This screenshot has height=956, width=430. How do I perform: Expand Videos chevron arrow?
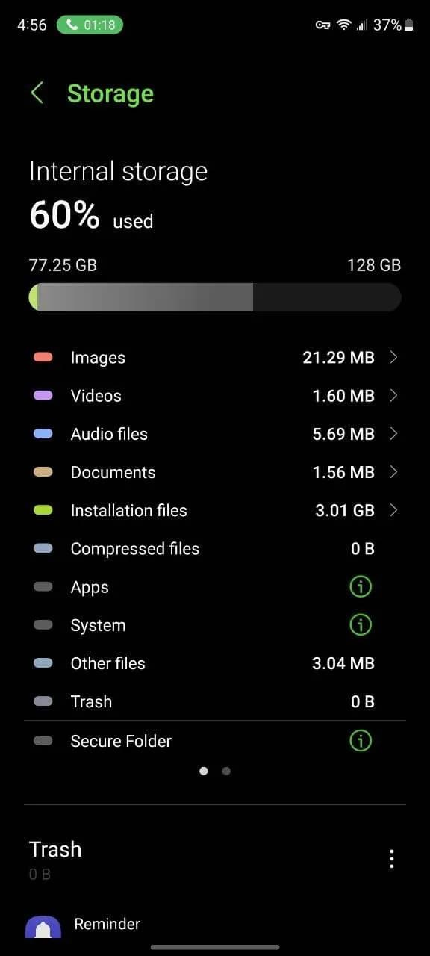[393, 395]
